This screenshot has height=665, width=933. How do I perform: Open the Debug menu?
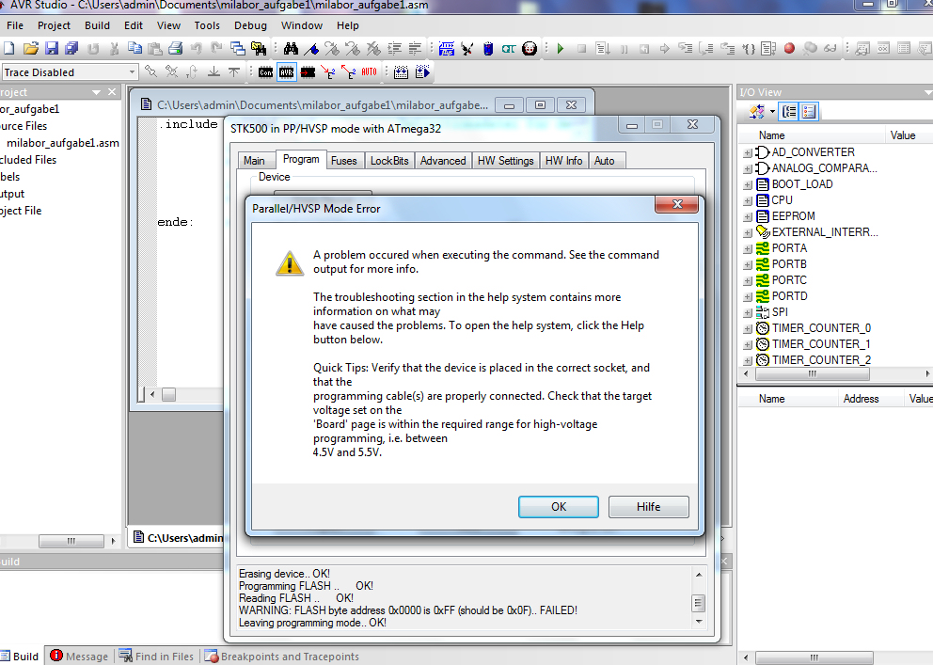tap(250, 25)
